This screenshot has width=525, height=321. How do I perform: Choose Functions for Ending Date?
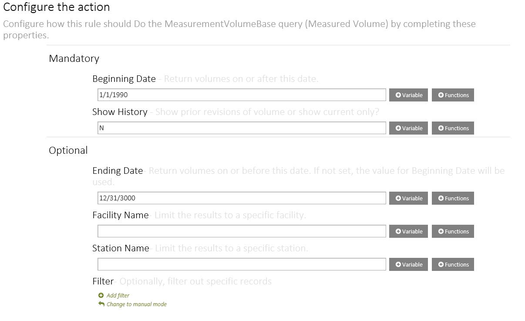tap(453, 198)
